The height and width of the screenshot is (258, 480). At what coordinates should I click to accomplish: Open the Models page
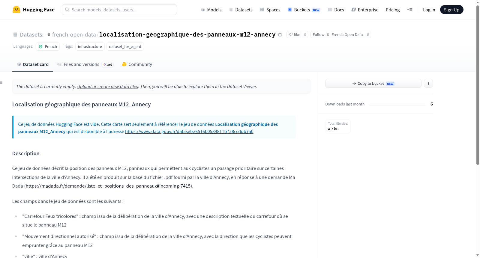[x=211, y=10]
